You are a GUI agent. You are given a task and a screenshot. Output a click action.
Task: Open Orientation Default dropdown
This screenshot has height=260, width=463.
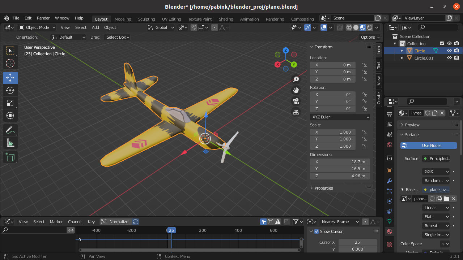click(x=68, y=37)
